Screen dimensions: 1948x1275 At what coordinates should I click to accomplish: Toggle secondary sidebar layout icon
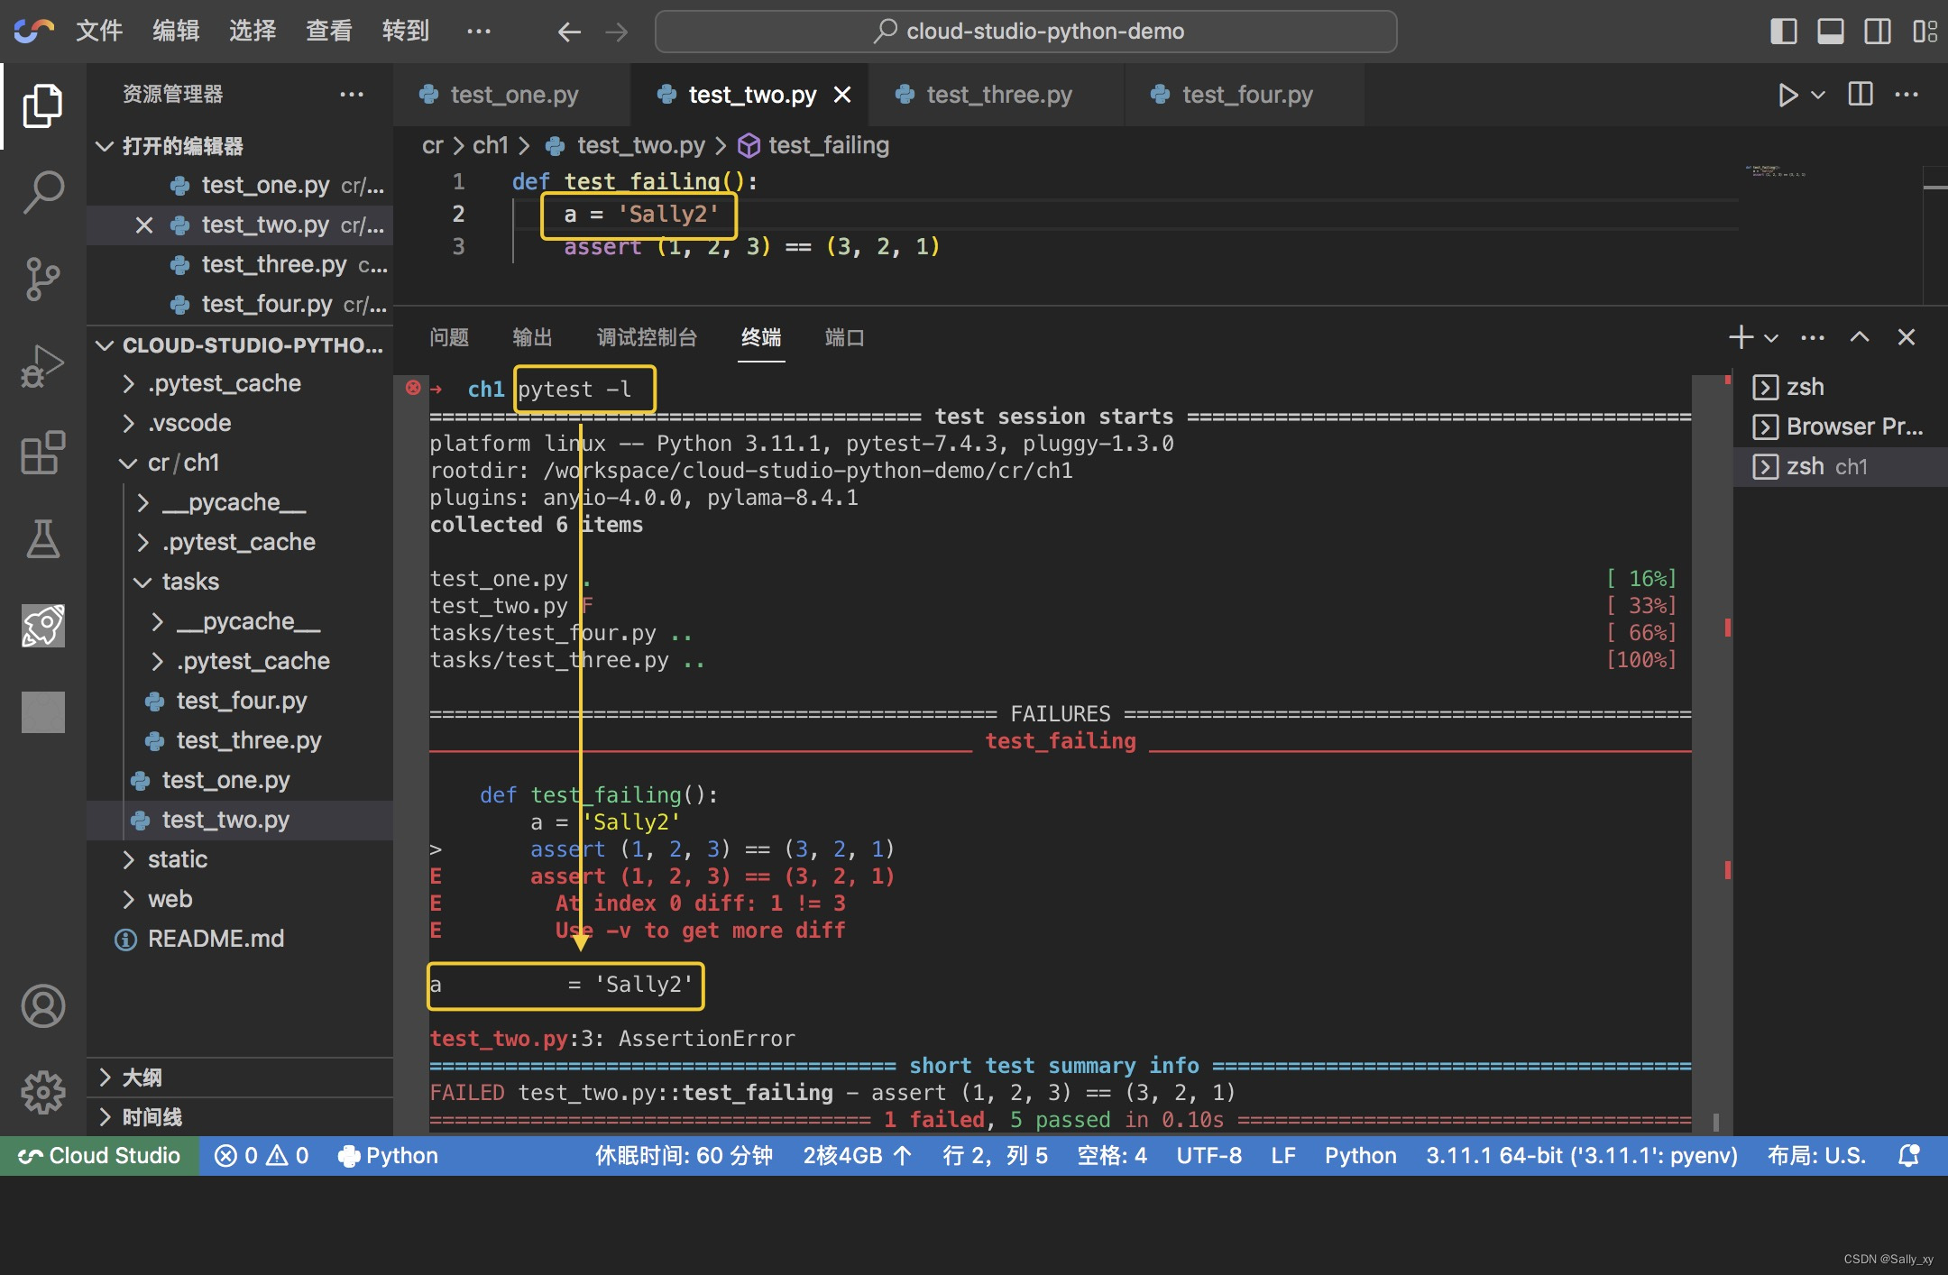[1878, 32]
